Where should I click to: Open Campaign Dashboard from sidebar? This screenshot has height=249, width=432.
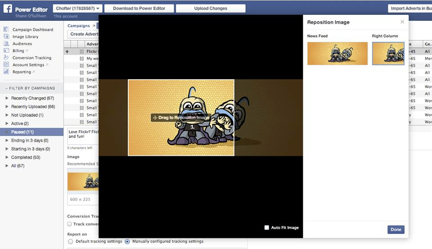(33, 30)
